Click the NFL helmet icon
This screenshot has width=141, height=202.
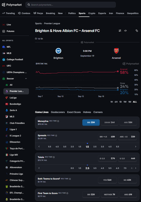[4, 47]
